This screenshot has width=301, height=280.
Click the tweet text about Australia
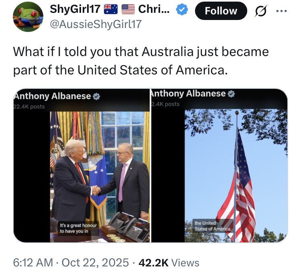[141, 61]
